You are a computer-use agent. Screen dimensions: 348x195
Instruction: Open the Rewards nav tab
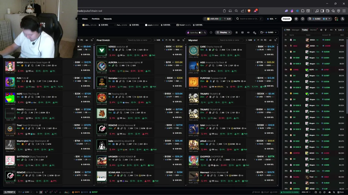click(x=108, y=19)
